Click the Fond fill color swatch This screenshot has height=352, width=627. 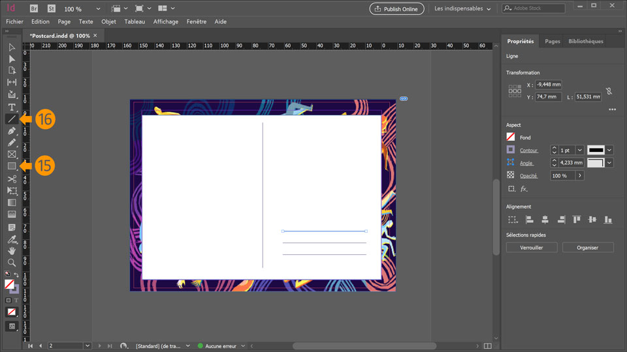511,138
